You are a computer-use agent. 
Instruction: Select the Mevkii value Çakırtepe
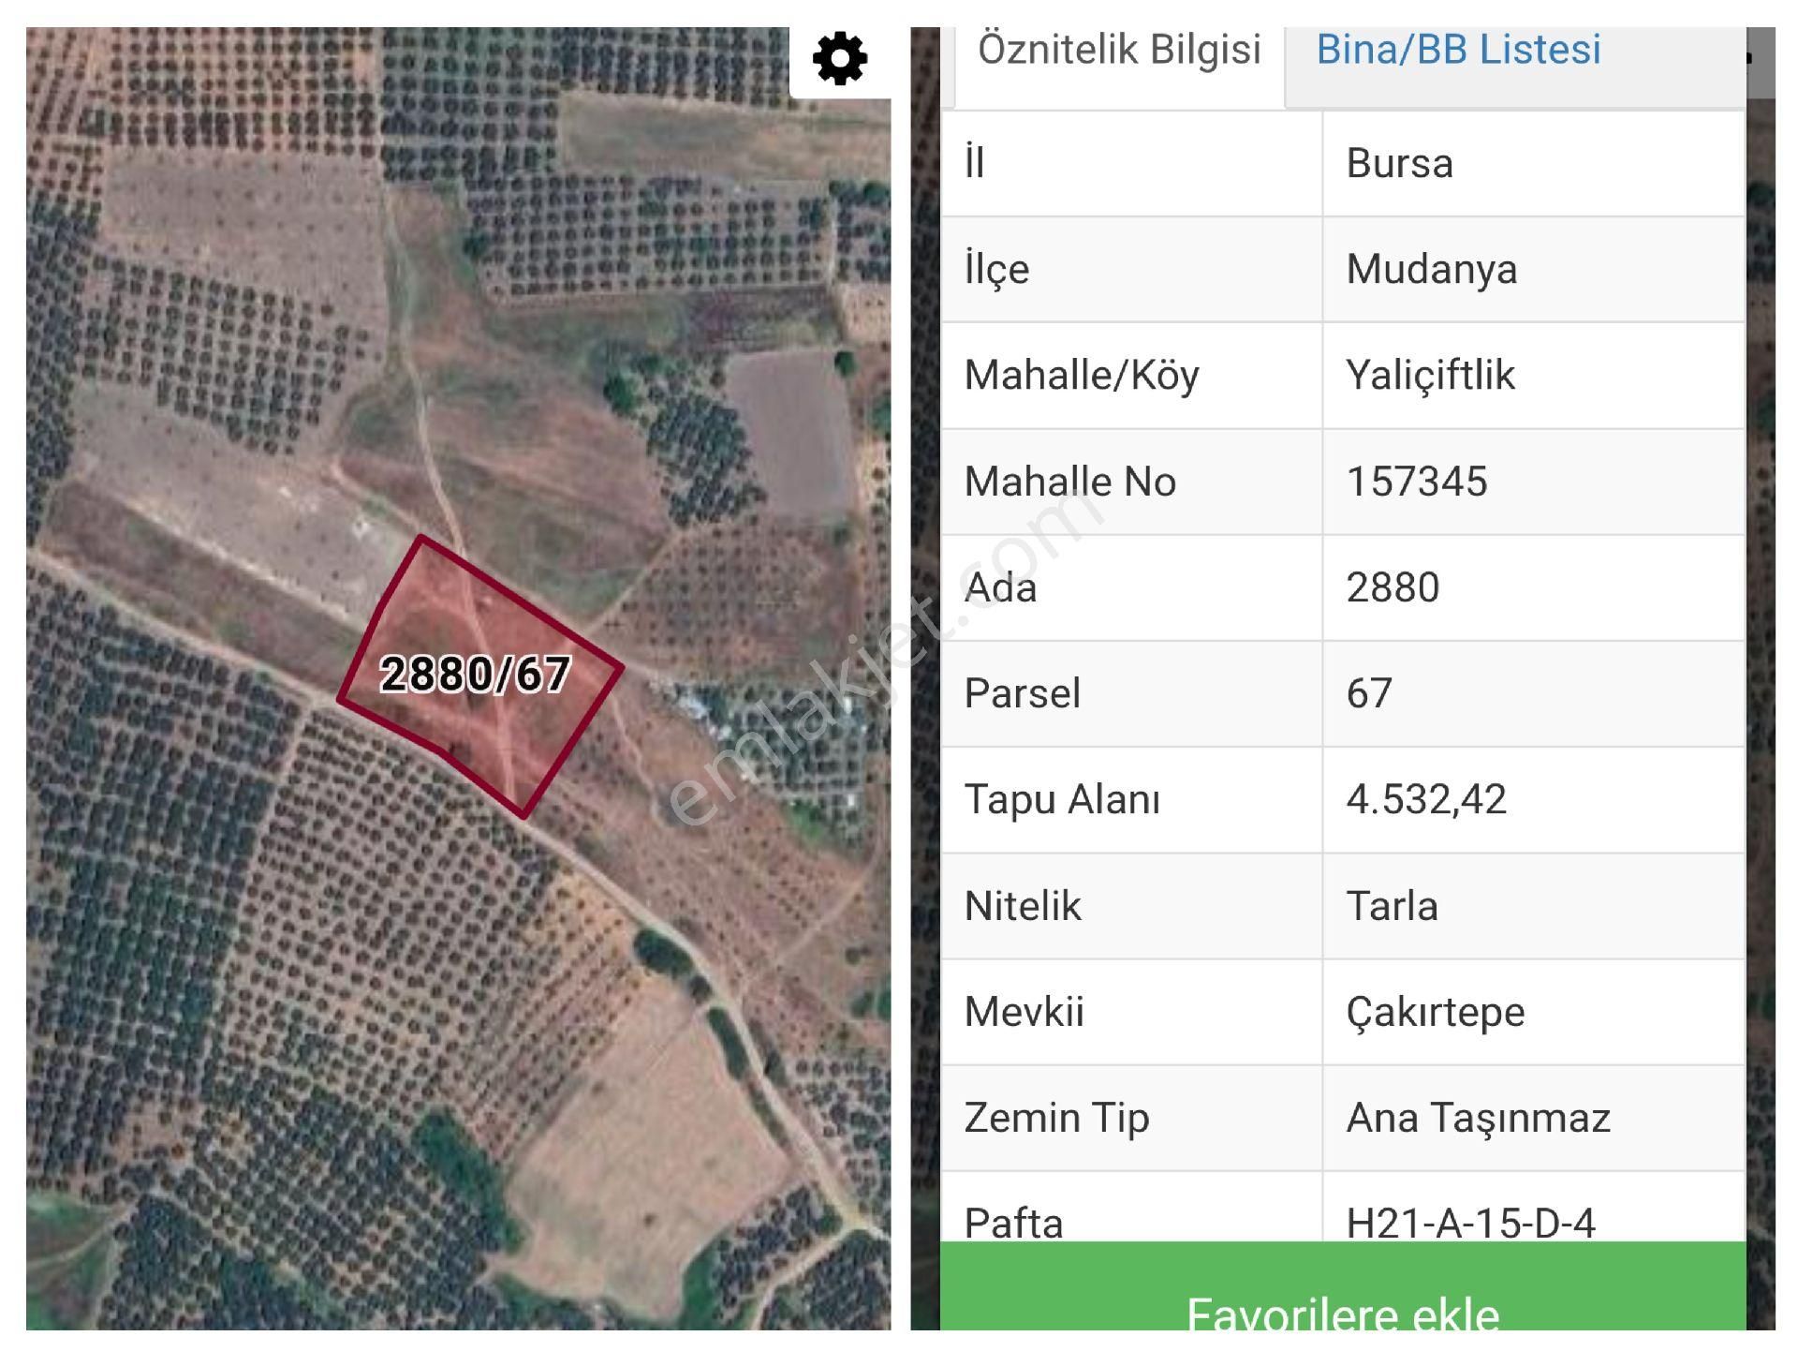(x=1435, y=1012)
